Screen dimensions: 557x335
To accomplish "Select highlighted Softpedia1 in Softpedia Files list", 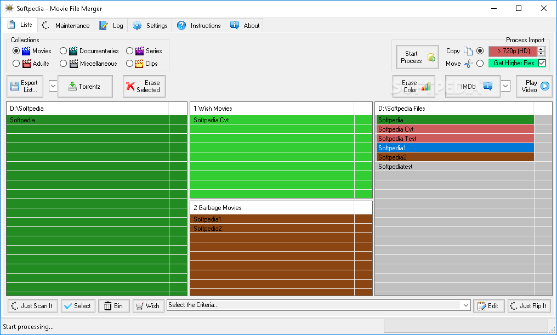I will click(x=456, y=148).
